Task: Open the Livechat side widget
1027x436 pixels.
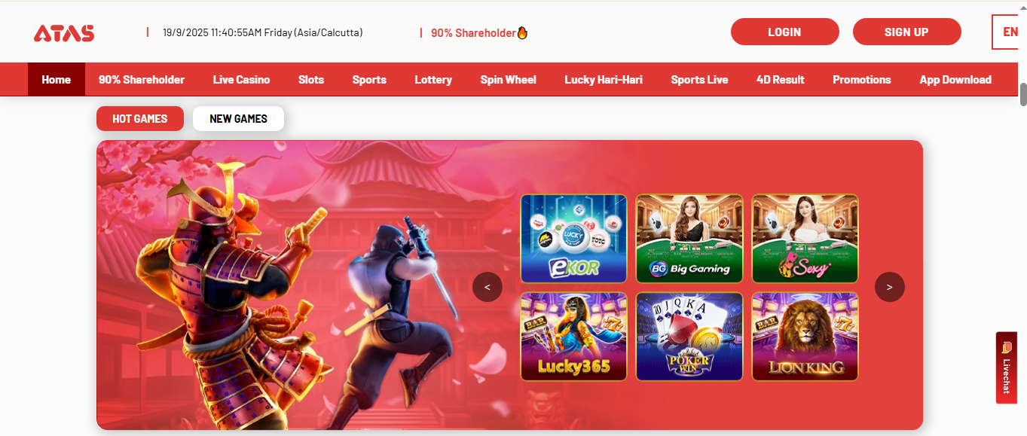Action: coord(1006,367)
